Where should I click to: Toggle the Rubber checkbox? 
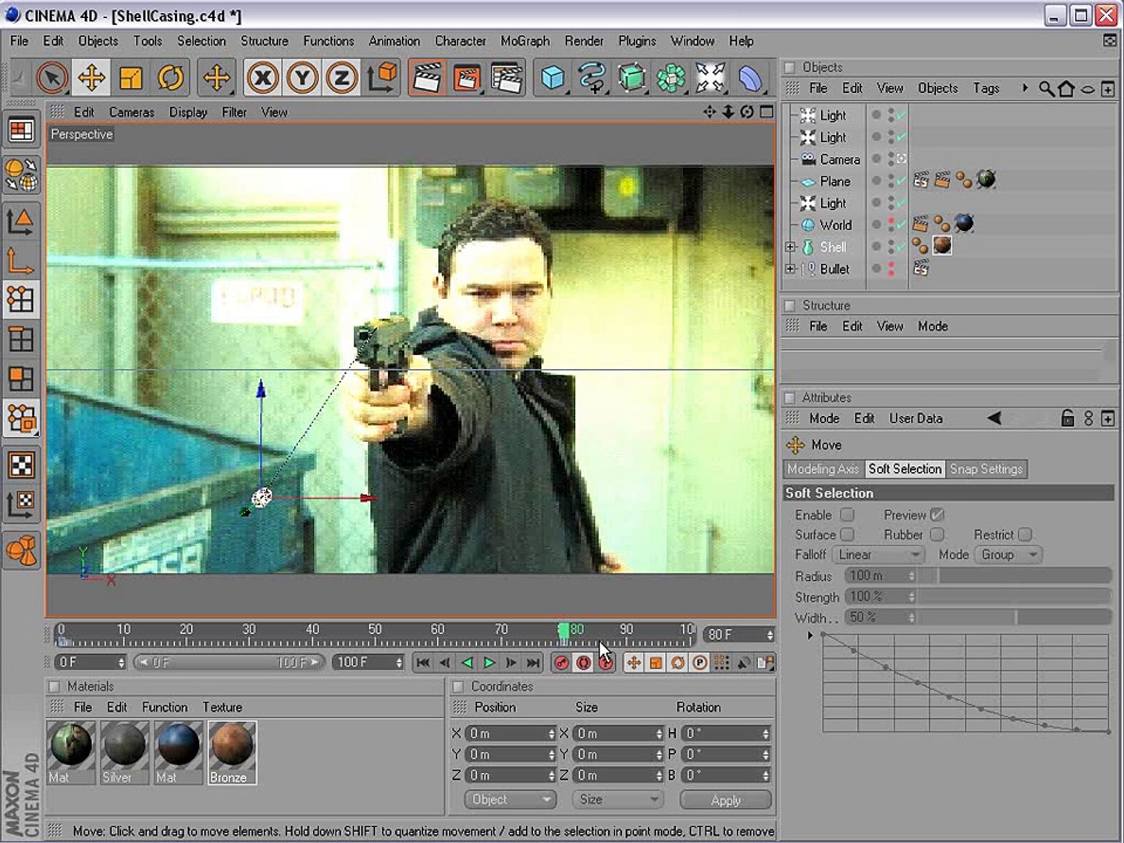(937, 535)
